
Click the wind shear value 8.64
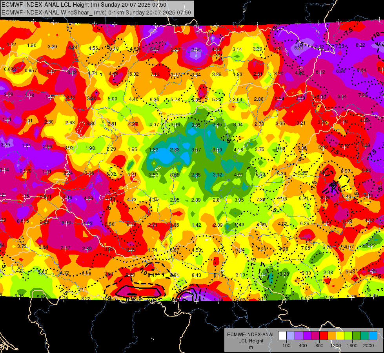point(362,70)
